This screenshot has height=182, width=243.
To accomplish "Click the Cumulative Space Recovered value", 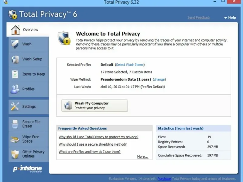I will pos(213,155).
